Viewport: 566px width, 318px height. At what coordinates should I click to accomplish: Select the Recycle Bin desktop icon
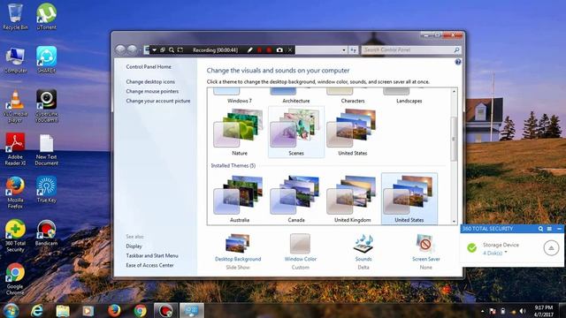coord(15,16)
